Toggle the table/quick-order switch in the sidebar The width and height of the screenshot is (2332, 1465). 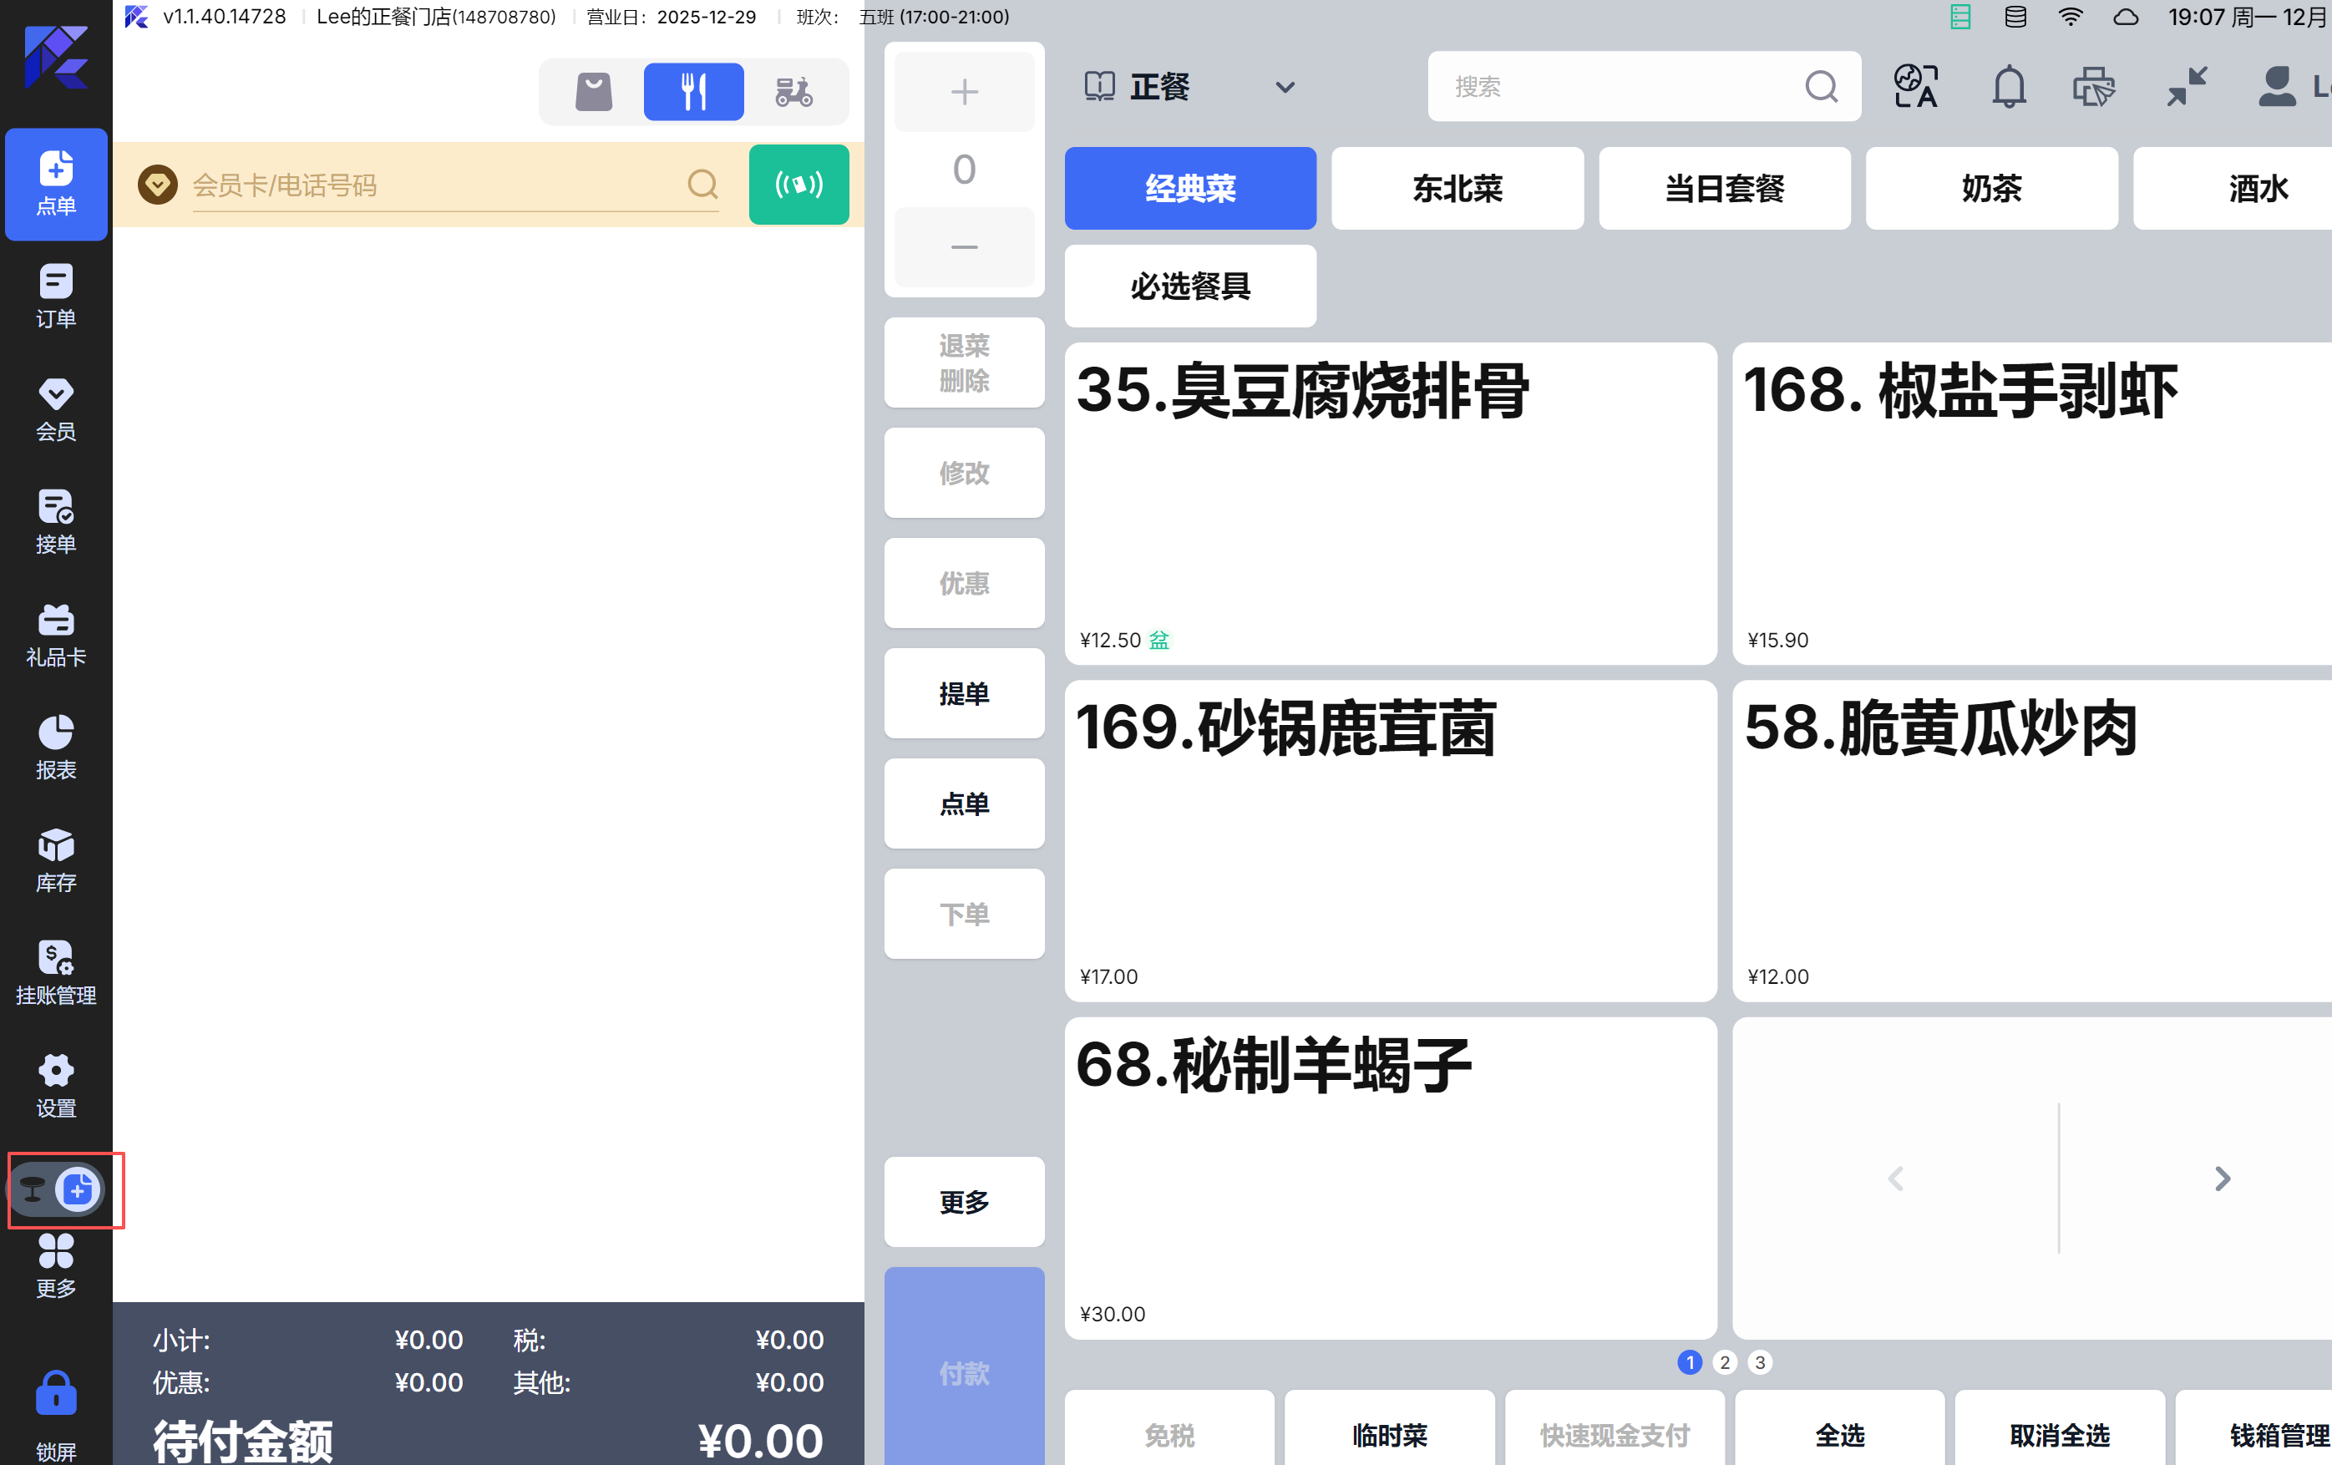tap(56, 1189)
